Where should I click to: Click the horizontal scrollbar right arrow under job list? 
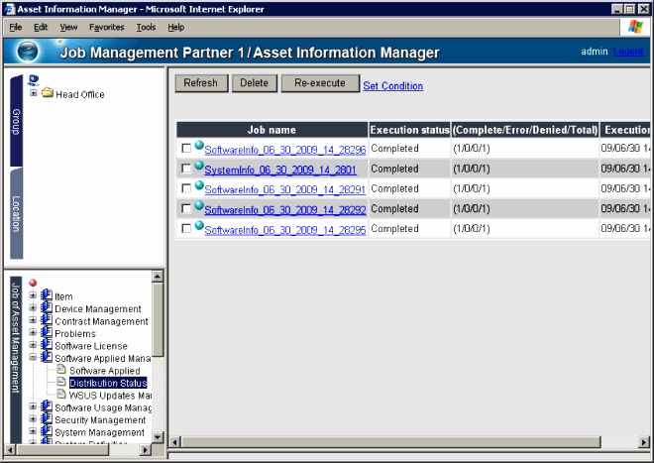[646, 441]
